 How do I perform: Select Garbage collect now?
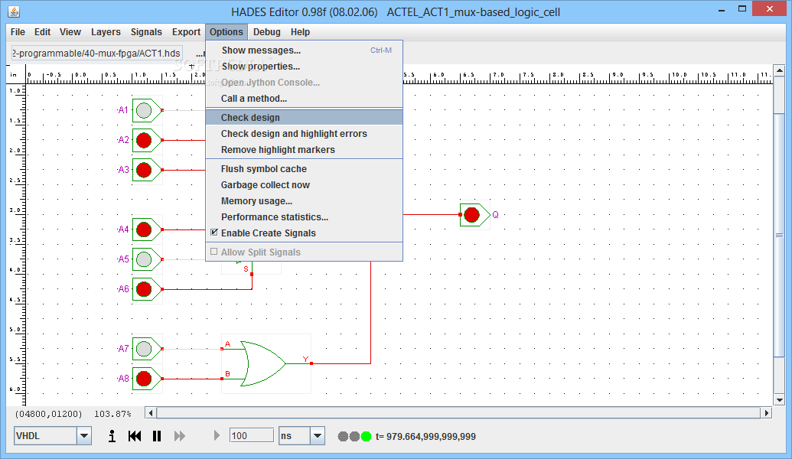pos(304,185)
